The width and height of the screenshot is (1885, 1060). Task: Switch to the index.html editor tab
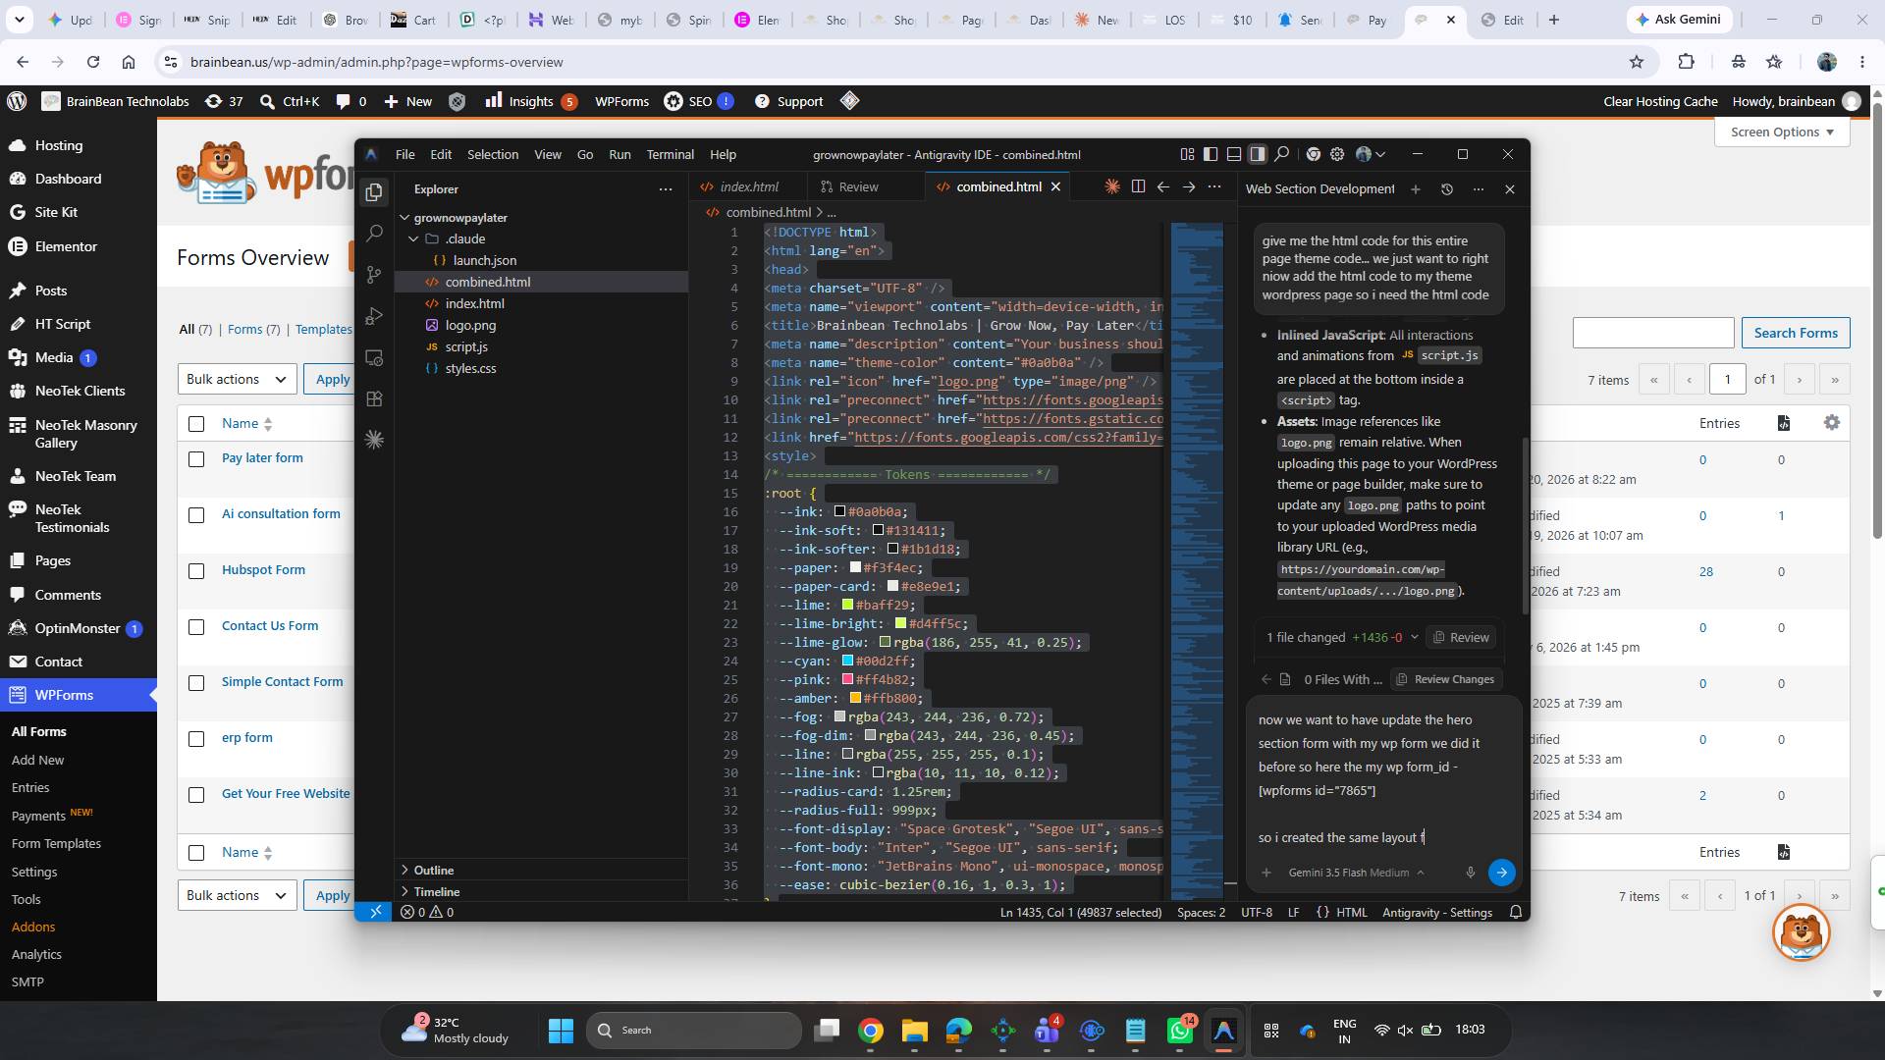coord(748,186)
